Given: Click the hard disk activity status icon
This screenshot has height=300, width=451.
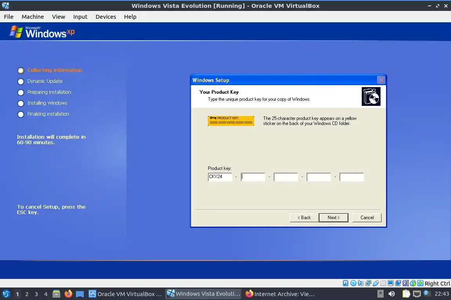Looking at the screenshot, I should click(345, 283).
